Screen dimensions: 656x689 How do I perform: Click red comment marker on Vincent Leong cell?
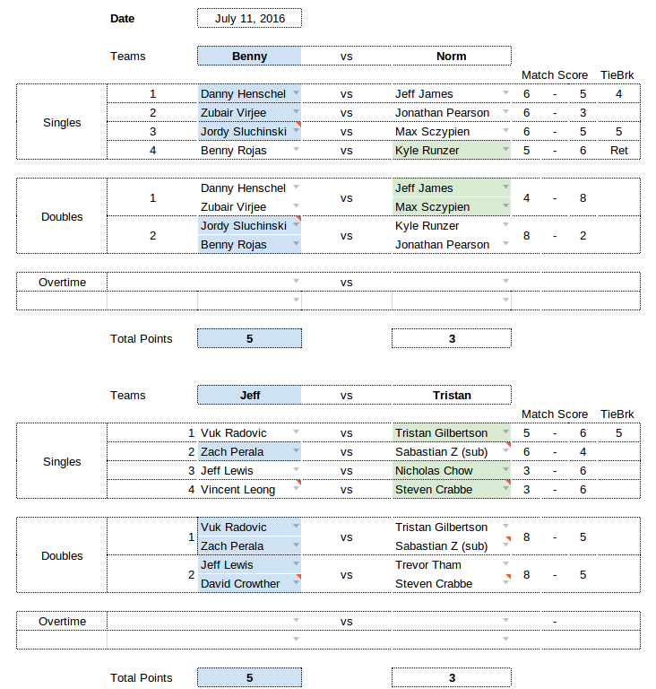tap(298, 483)
